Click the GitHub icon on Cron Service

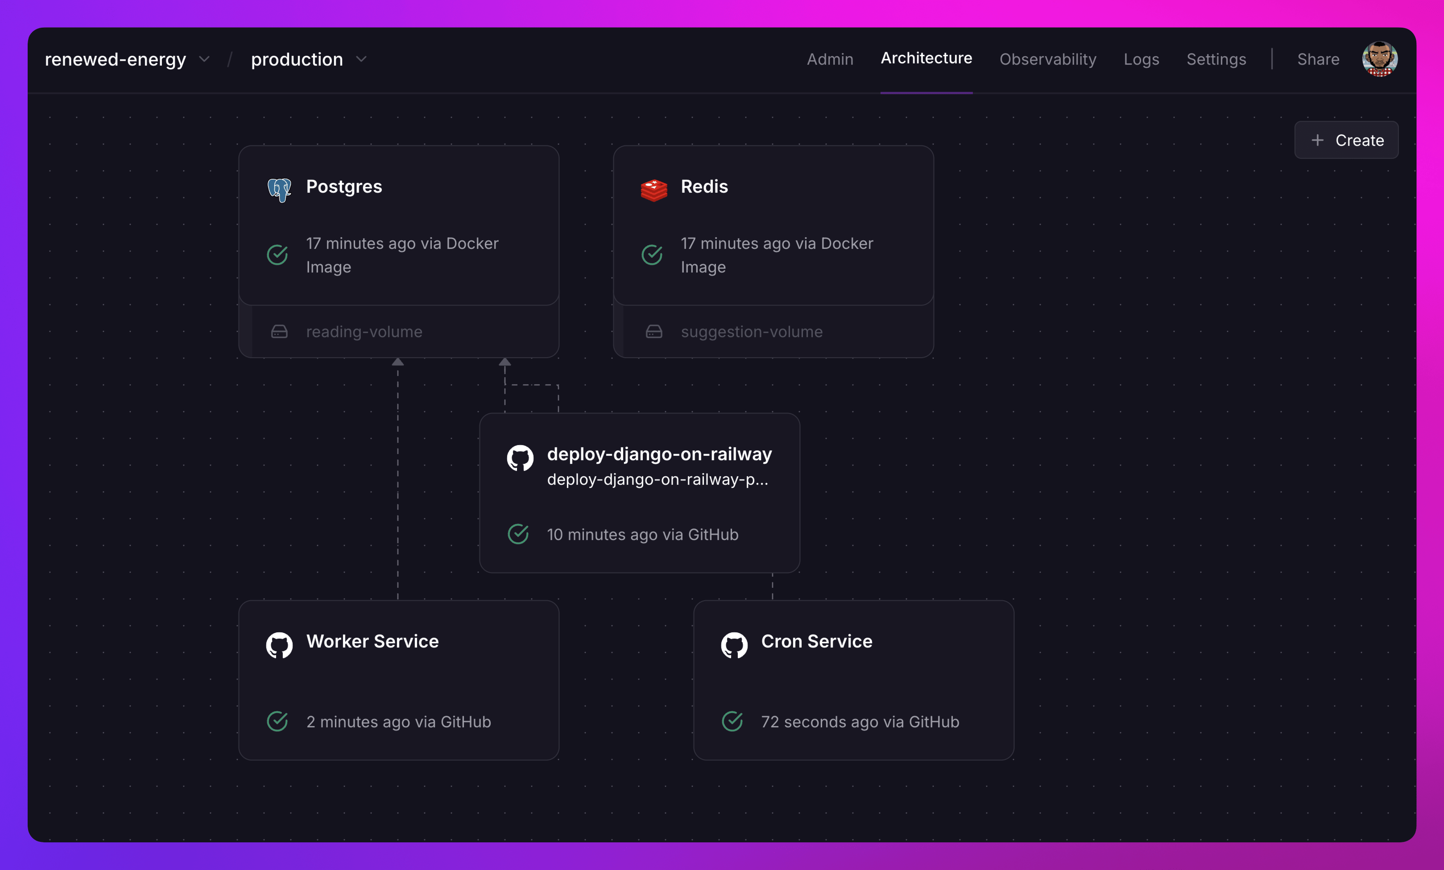click(734, 645)
